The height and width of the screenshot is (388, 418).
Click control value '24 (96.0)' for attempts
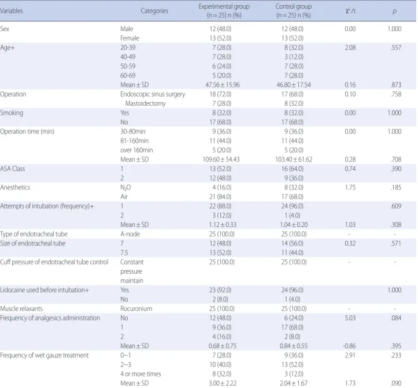[x=293, y=206]
